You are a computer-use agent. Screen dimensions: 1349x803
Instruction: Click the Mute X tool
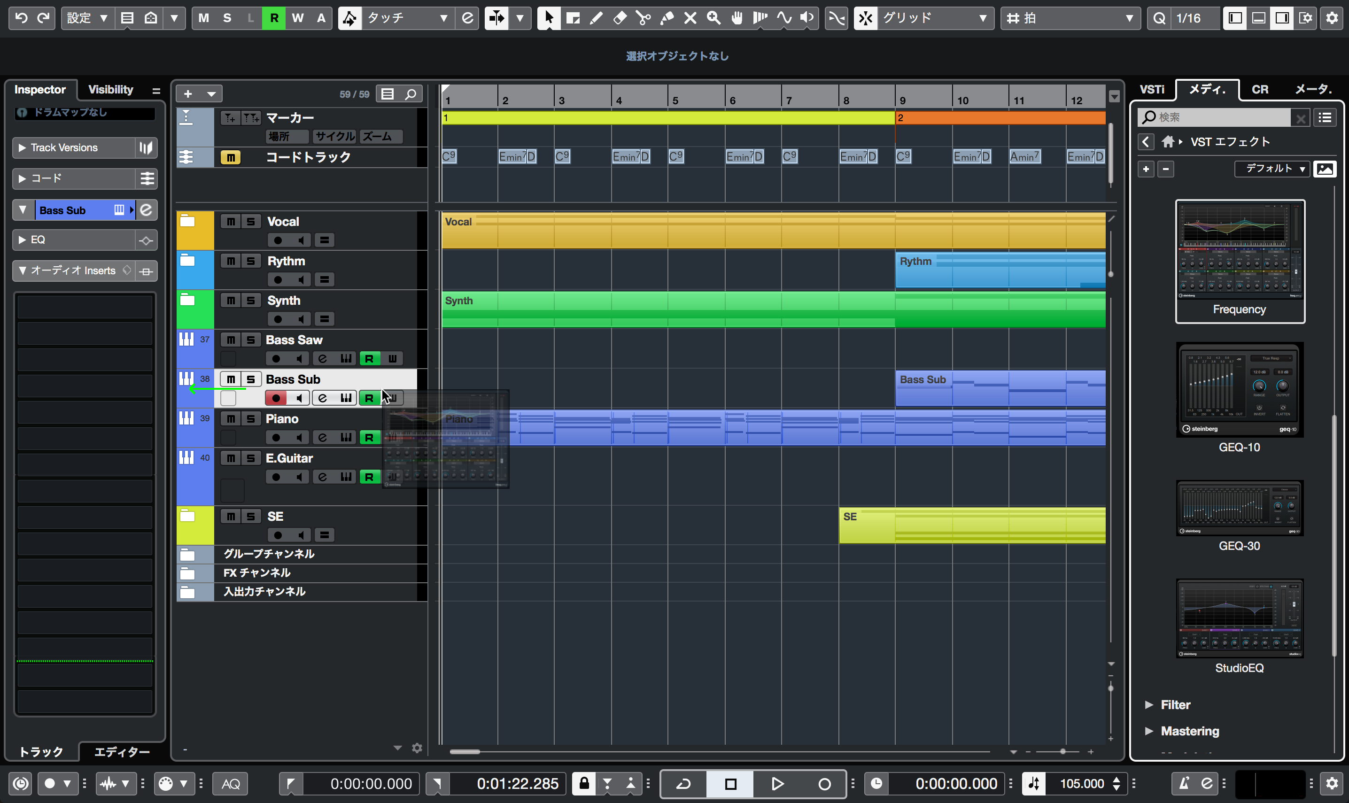[690, 18]
